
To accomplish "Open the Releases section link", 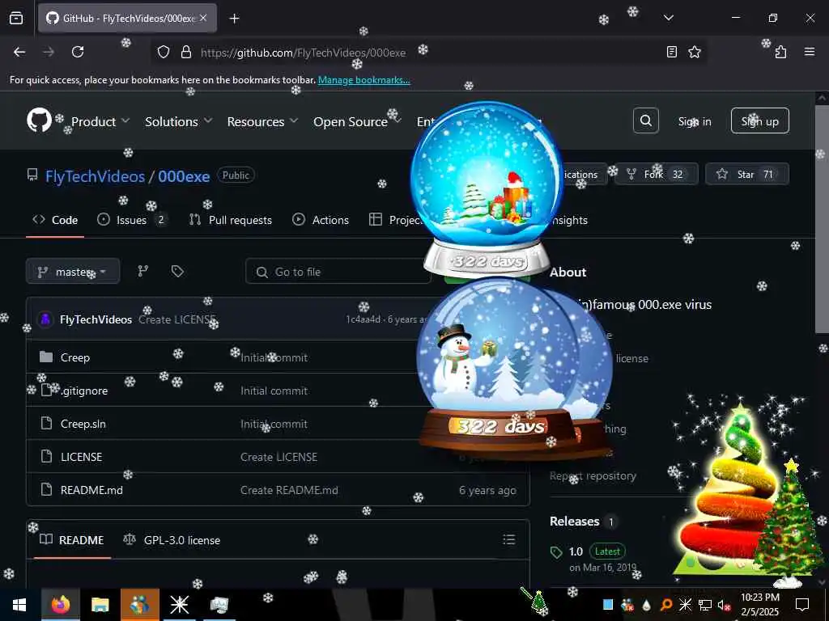I will tap(575, 522).
